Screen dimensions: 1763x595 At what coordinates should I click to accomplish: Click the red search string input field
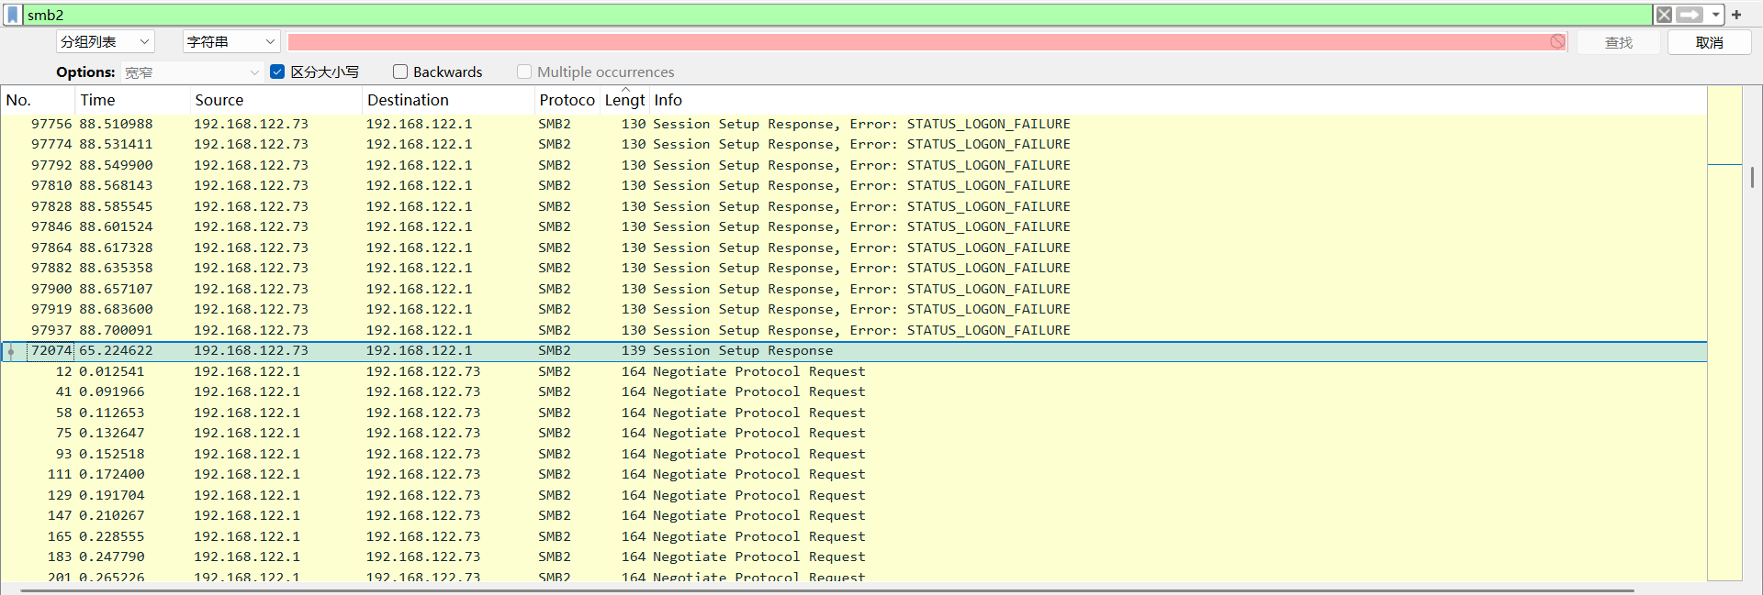918,42
